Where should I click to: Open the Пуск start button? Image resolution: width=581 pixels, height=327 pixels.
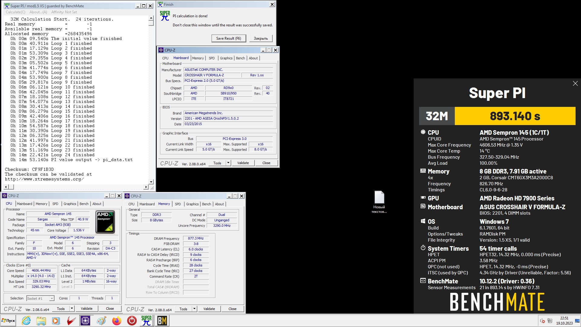(x=8, y=321)
